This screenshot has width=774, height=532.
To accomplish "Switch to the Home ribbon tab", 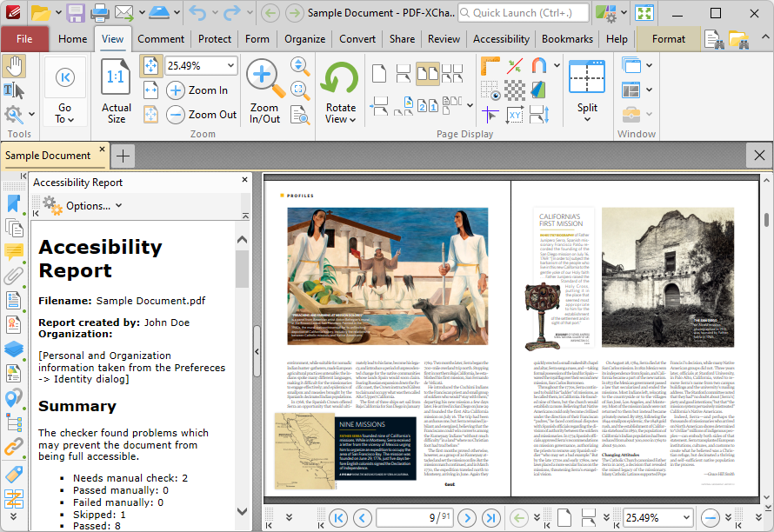I will [72, 39].
